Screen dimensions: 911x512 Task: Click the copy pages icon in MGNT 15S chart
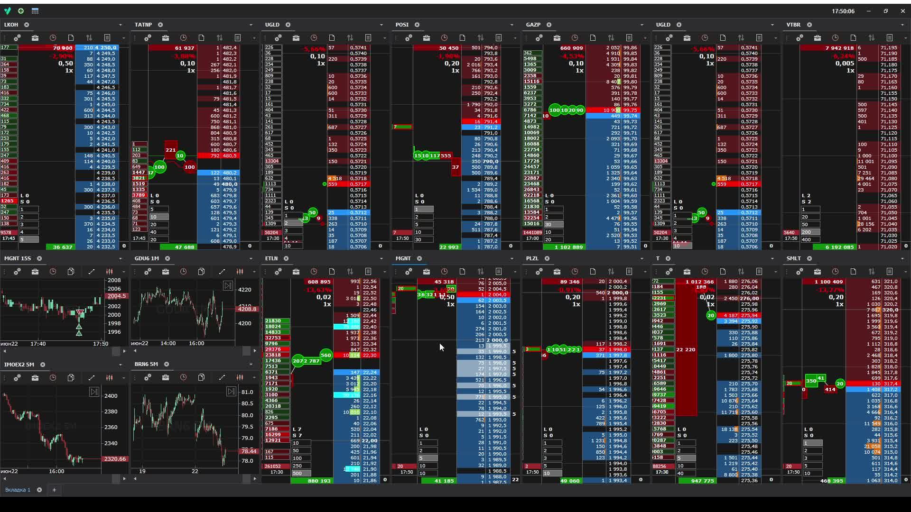point(71,272)
